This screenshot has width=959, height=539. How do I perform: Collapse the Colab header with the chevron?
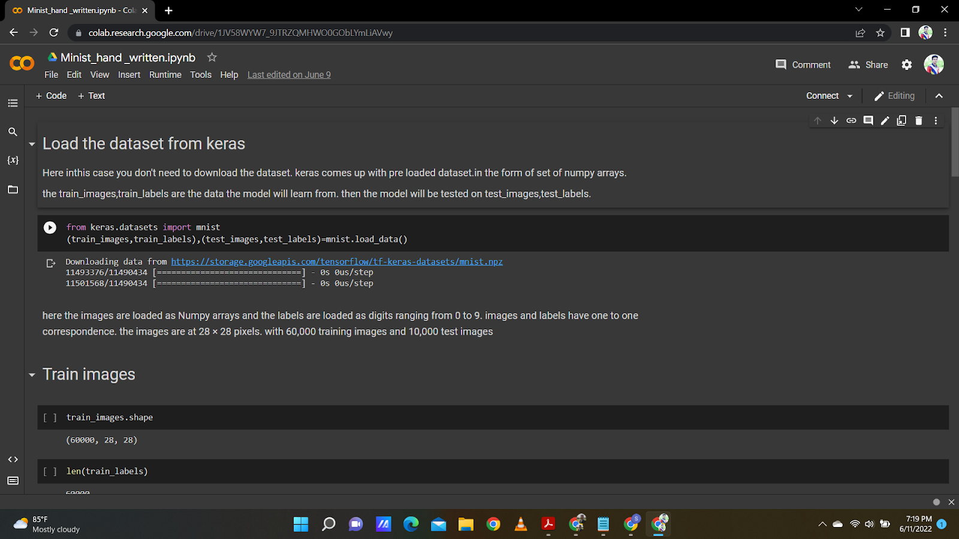(x=939, y=96)
